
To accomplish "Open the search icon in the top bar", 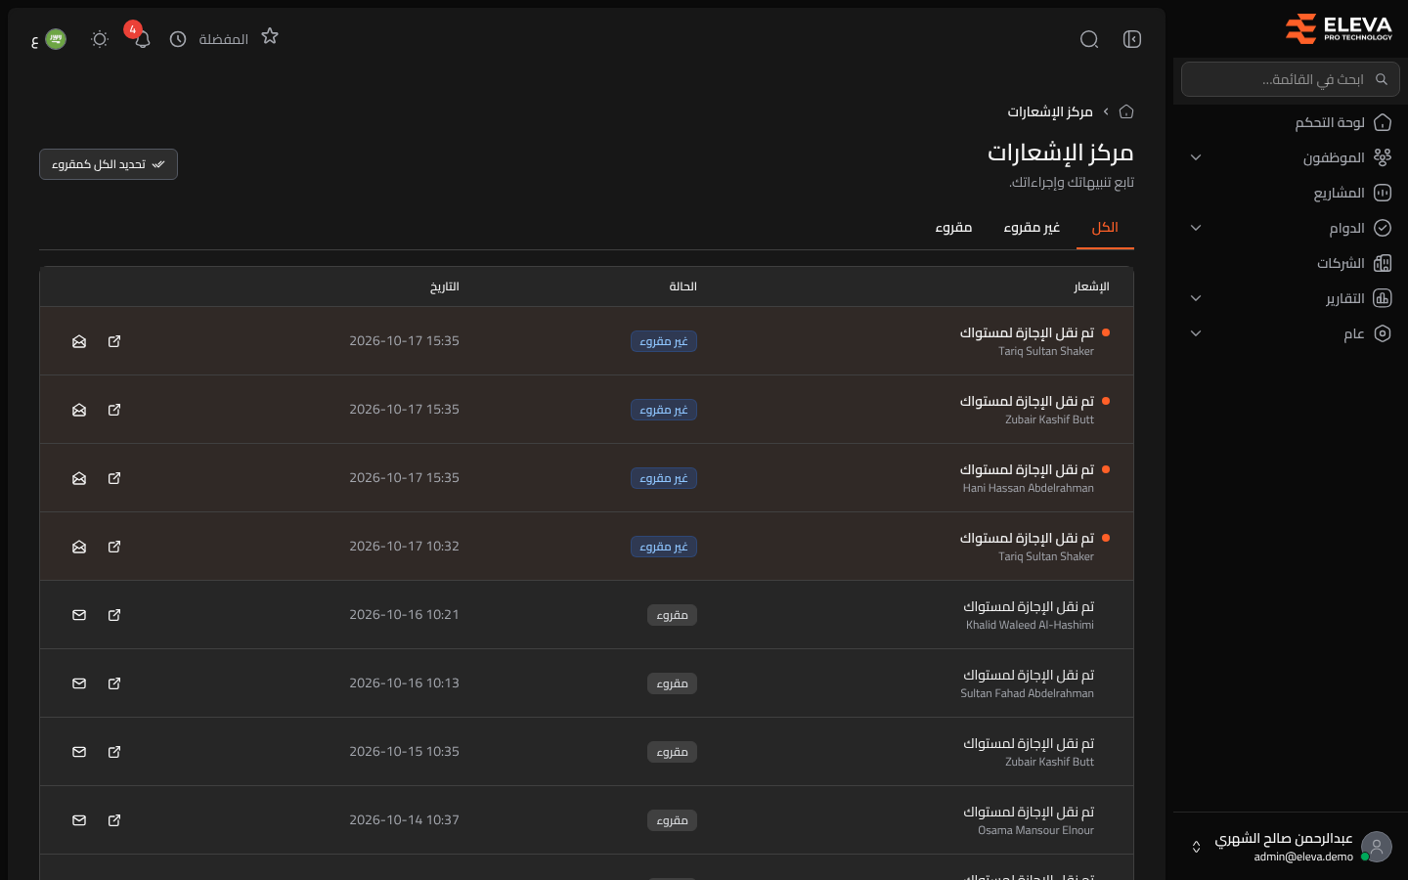I will 1089,39.
